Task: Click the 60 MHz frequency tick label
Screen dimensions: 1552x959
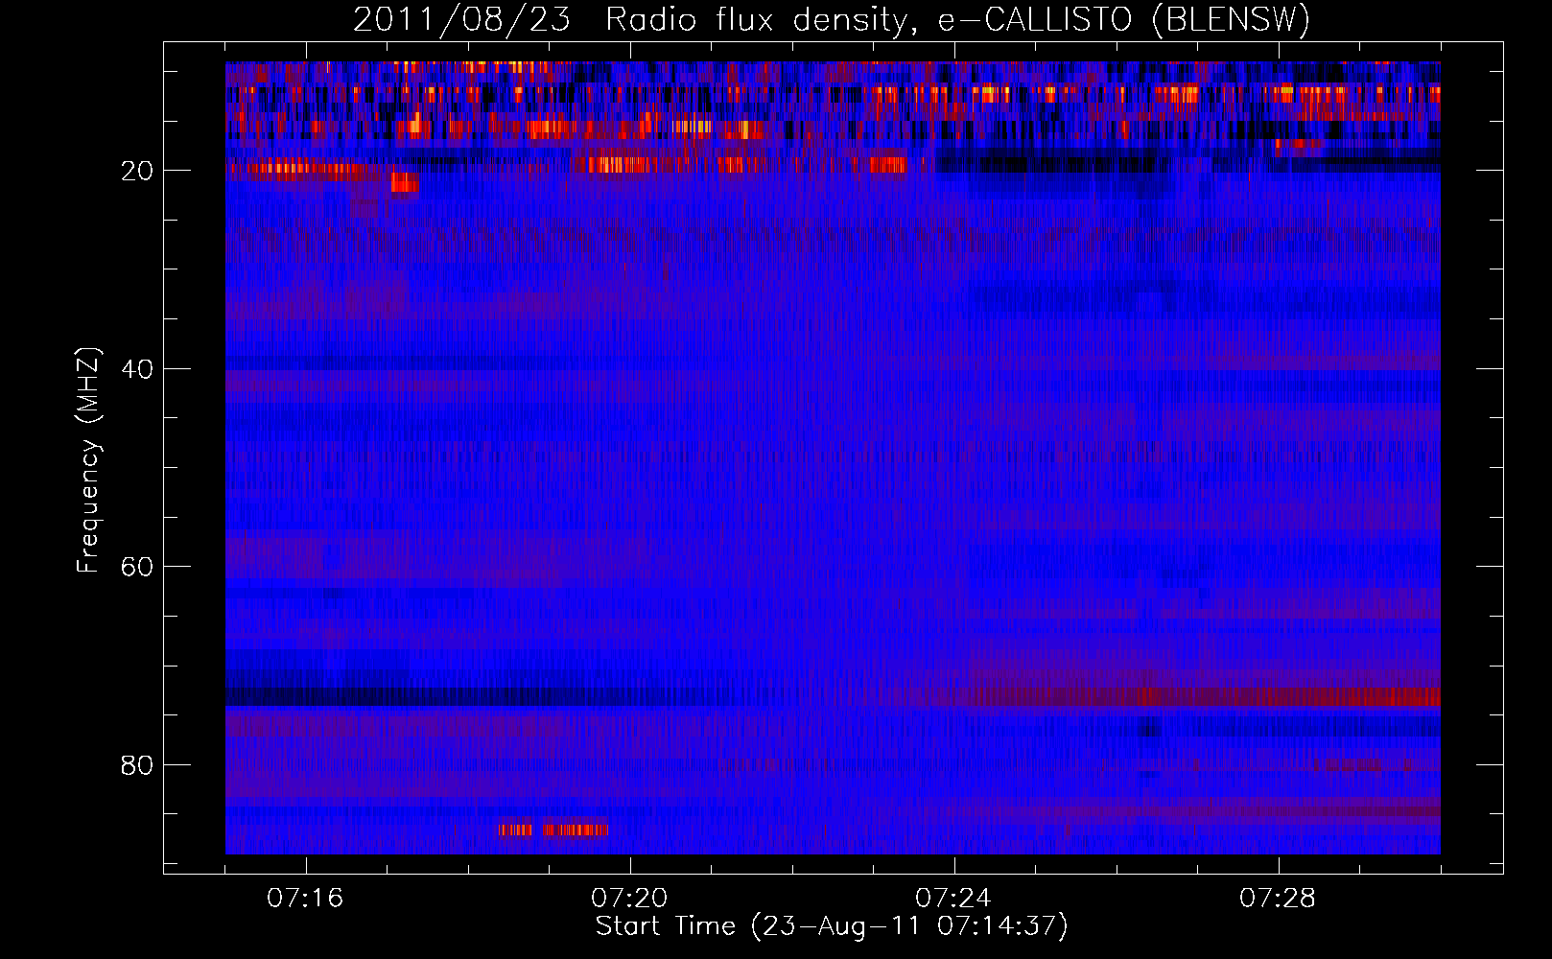Action: click(x=137, y=567)
